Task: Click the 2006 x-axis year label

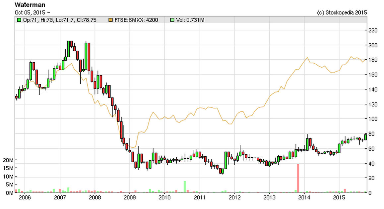Action: [x=25, y=197]
